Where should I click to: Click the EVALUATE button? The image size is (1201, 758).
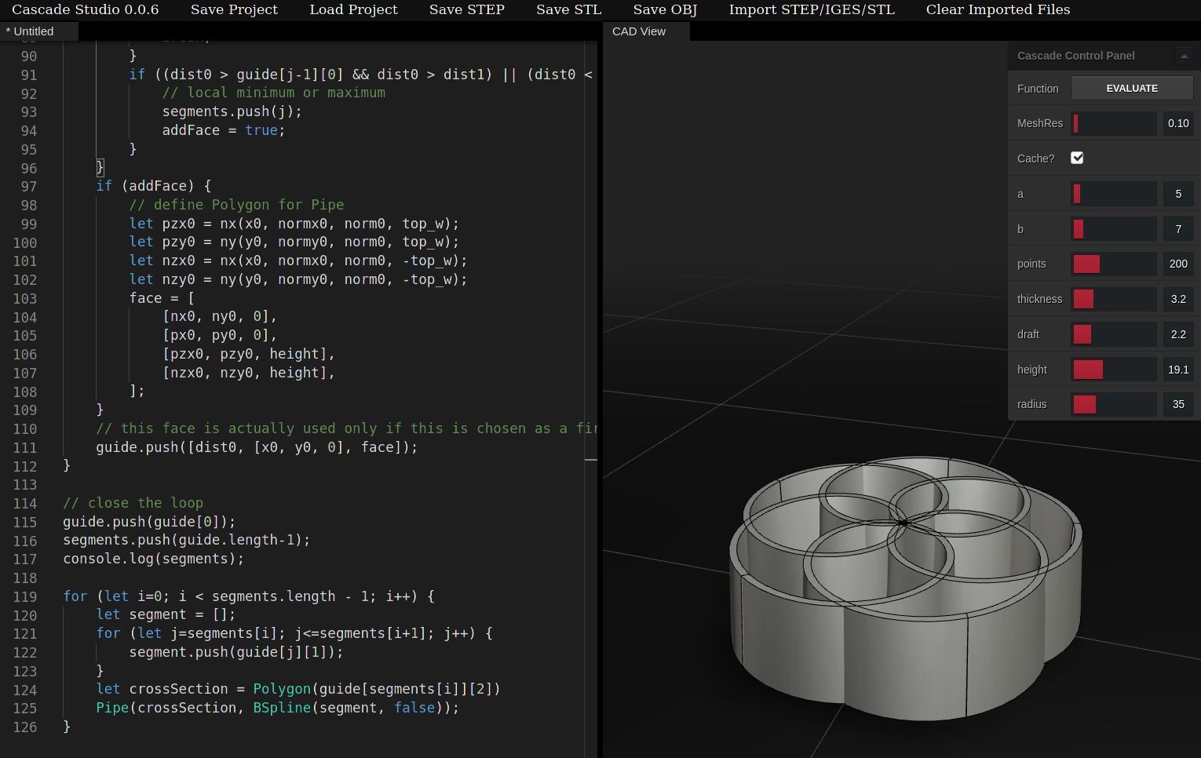pyautogui.click(x=1132, y=88)
